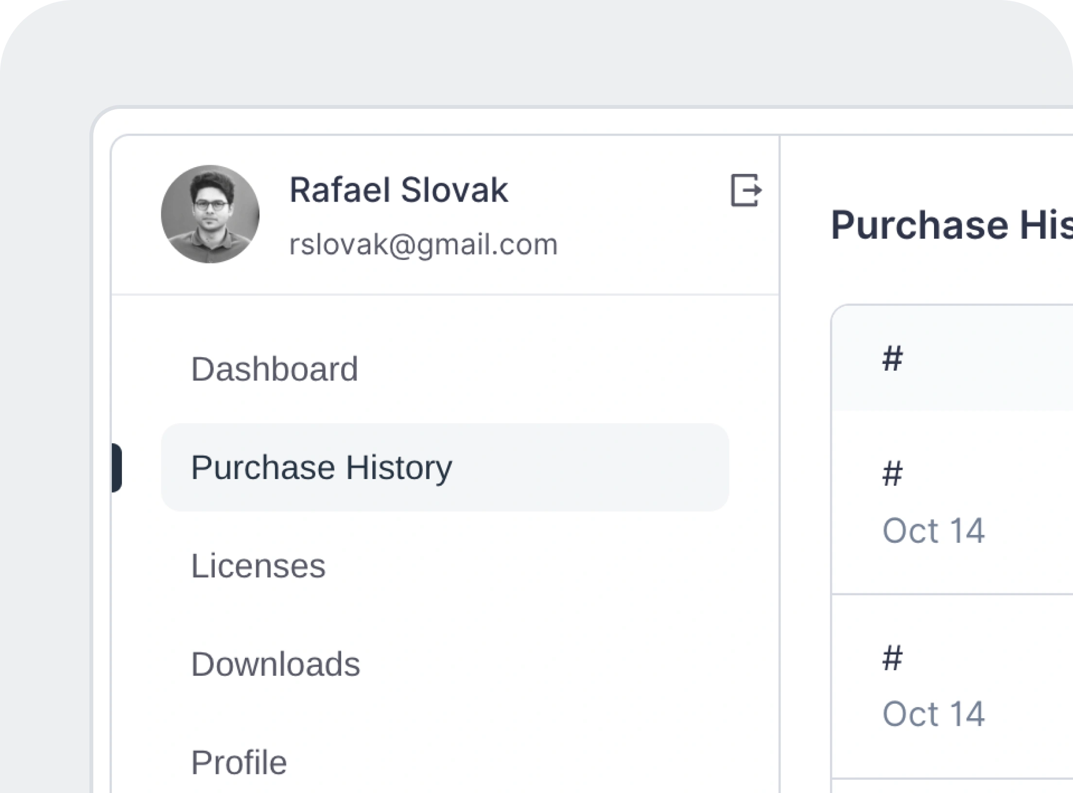Open Rafael Slovak's profile avatar photo
Image resolution: width=1073 pixels, height=793 pixels.
(x=210, y=214)
